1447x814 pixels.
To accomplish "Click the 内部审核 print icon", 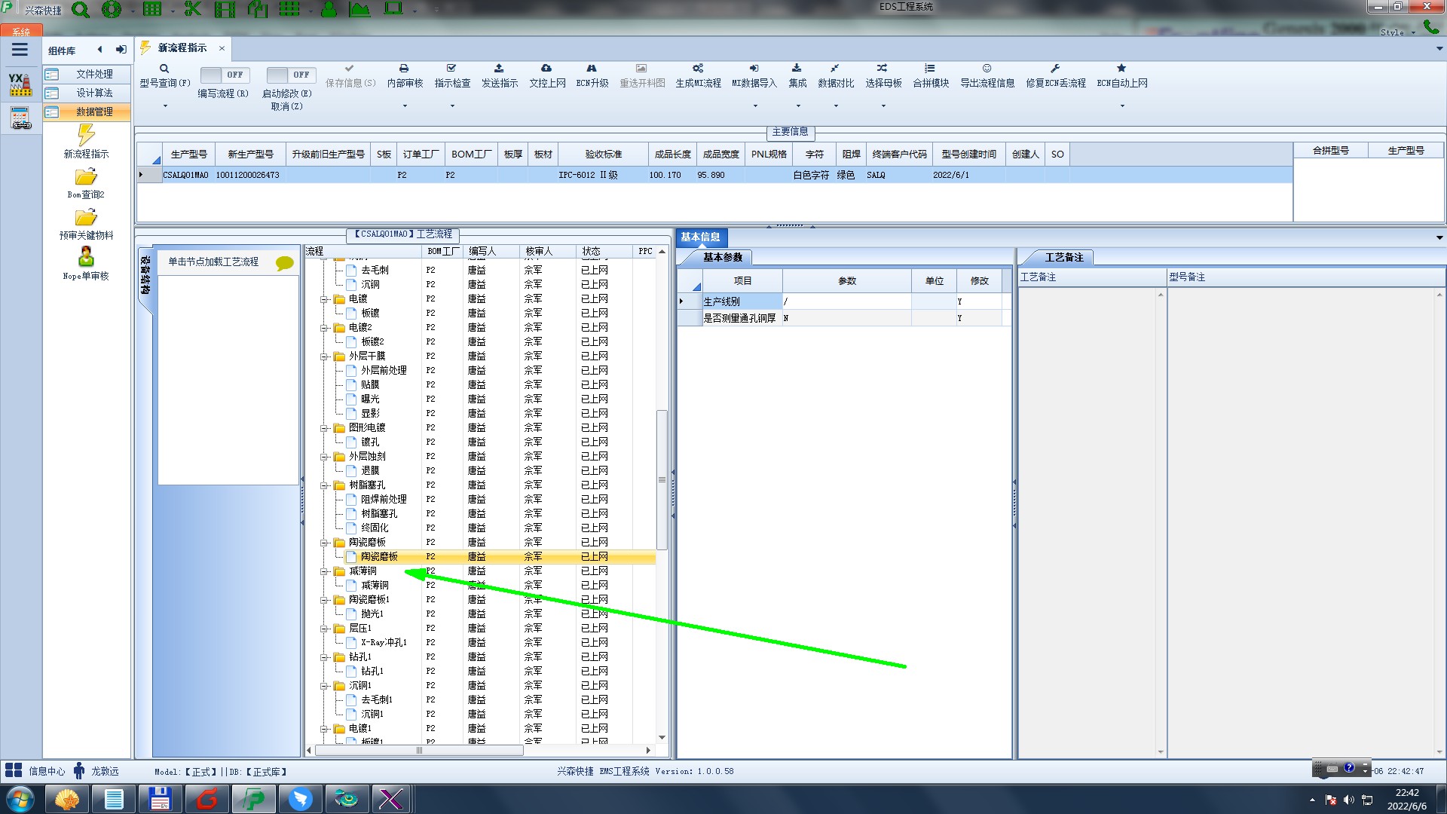I will (x=404, y=69).
